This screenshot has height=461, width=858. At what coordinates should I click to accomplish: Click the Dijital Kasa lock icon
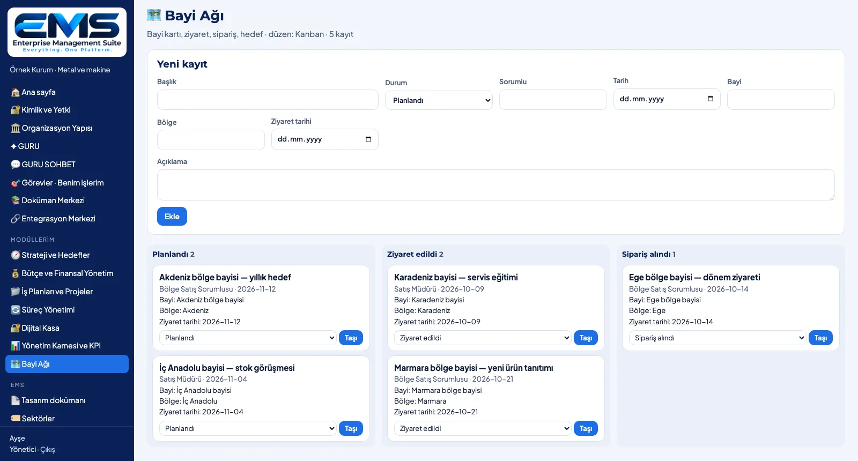click(16, 328)
